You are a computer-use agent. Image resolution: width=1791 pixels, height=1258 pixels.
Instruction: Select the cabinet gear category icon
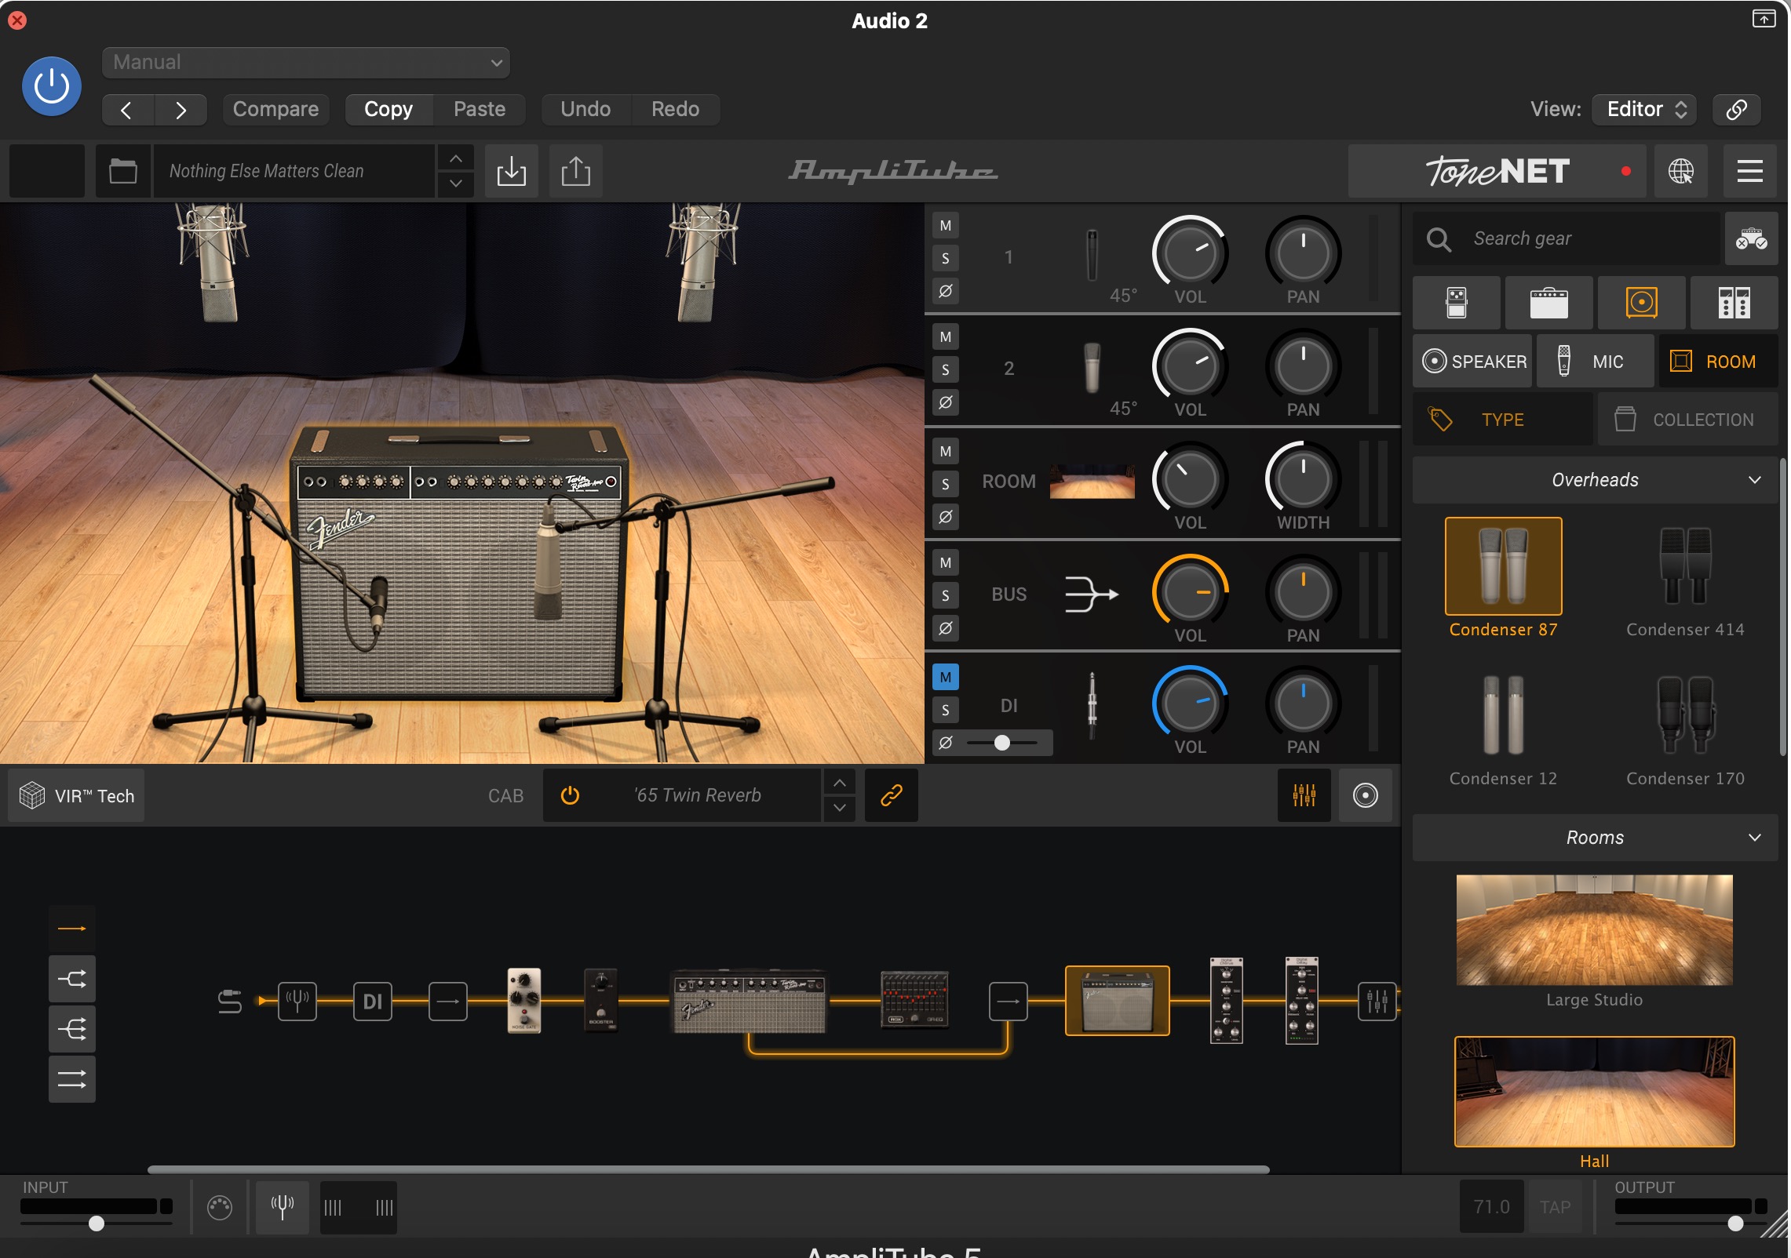(1641, 302)
